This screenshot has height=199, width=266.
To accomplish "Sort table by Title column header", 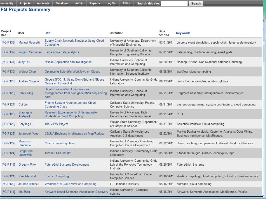I will tap(47, 33).
